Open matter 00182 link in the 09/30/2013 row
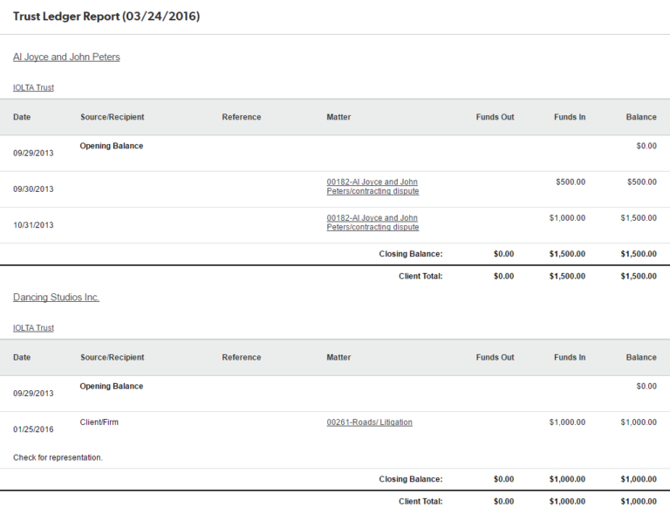Image resolution: width=670 pixels, height=514 pixels. click(x=373, y=187)
